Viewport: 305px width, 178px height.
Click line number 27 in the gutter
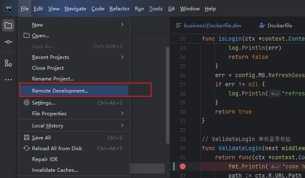182,84
